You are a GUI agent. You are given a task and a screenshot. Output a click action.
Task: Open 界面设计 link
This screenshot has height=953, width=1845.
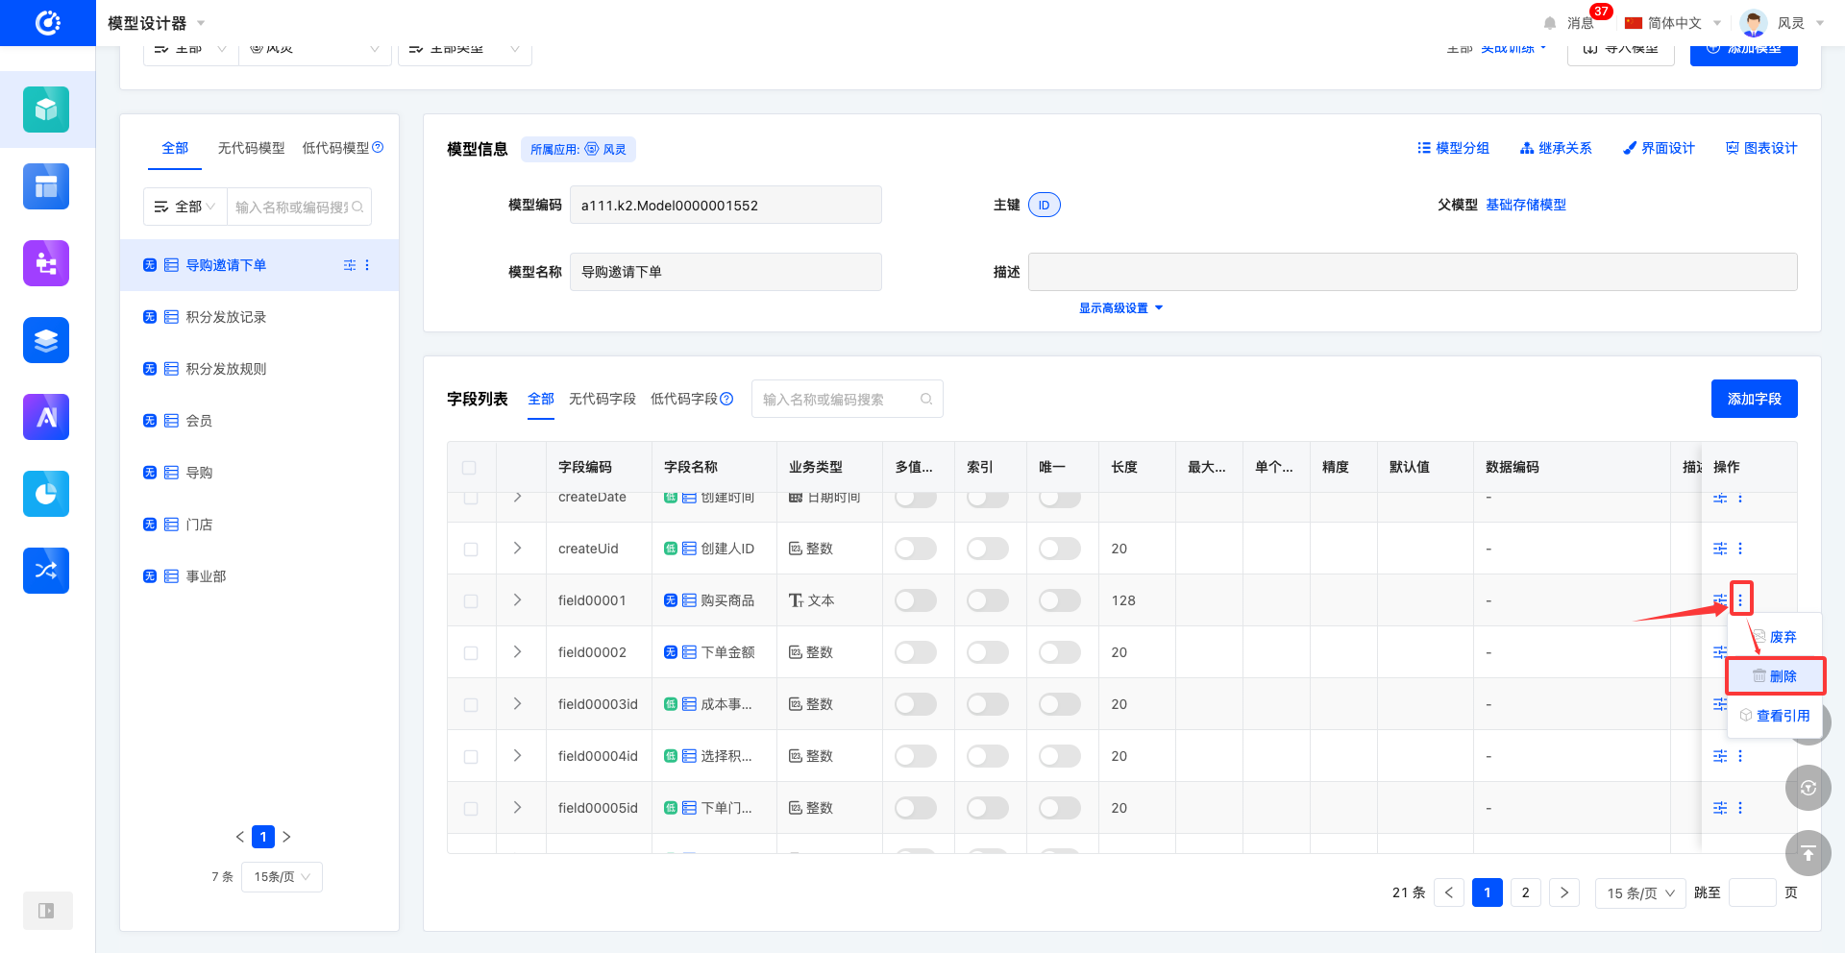tap(1659, 148)
